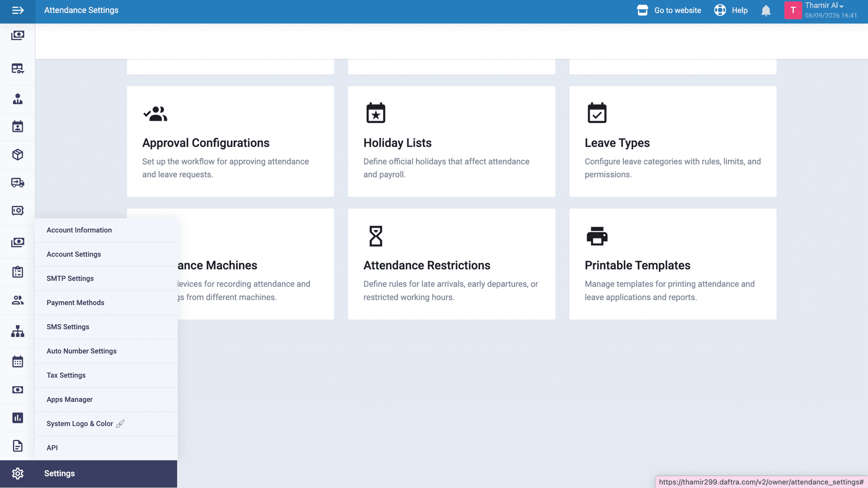
Task: Open Apps Manager menu item
Action: (106, 399)
